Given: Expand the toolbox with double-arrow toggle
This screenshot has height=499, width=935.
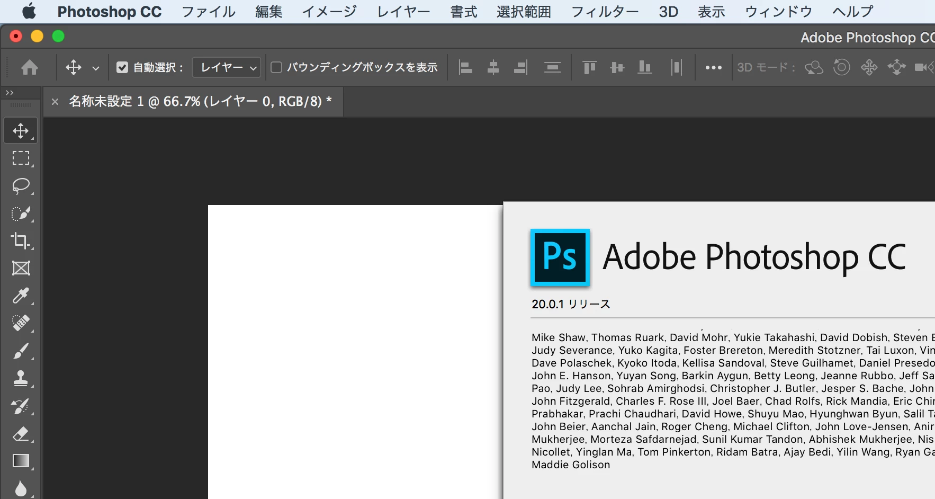Looking at the screenshot, I should pos(10,93).
